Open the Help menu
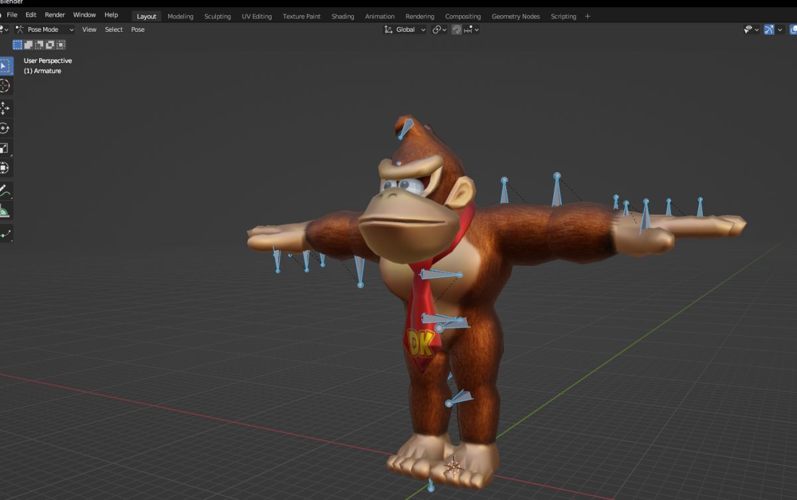Image resolution: width=797 pixels, height=500 pixels. 111,15
